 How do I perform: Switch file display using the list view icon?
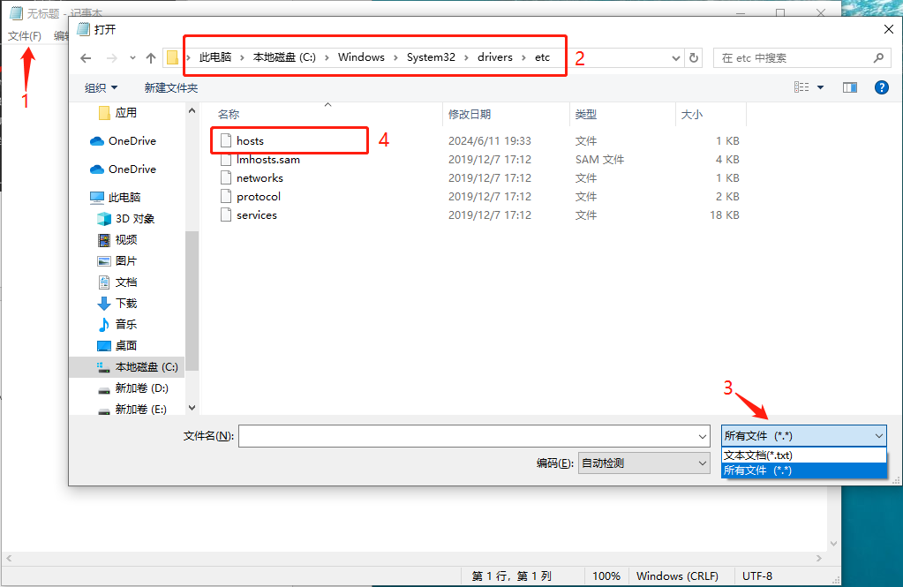coord(801,87)
